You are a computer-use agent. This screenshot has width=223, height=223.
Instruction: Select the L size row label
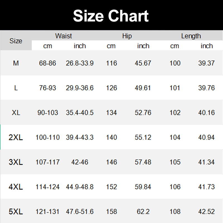[x=16, y=88]
